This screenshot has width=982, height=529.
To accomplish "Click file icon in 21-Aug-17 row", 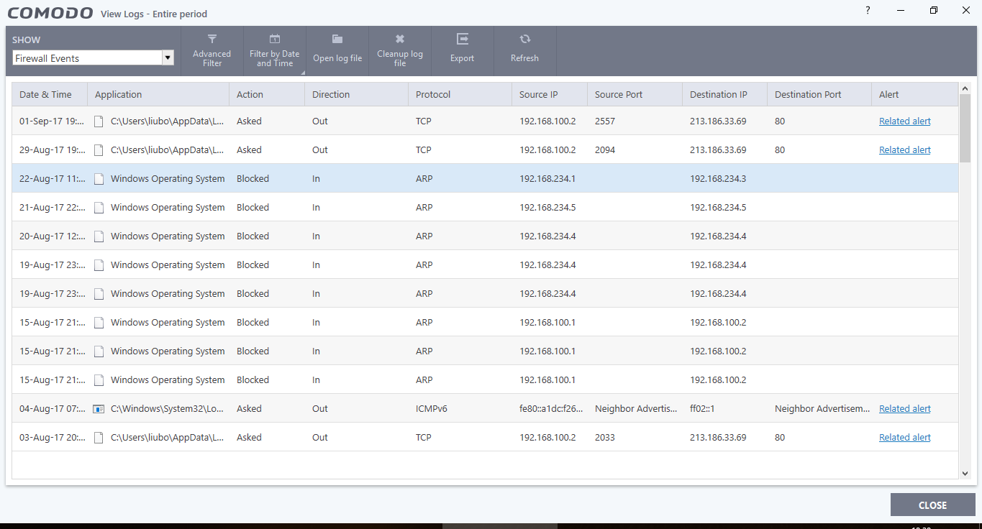I will (x=99, y=208).
